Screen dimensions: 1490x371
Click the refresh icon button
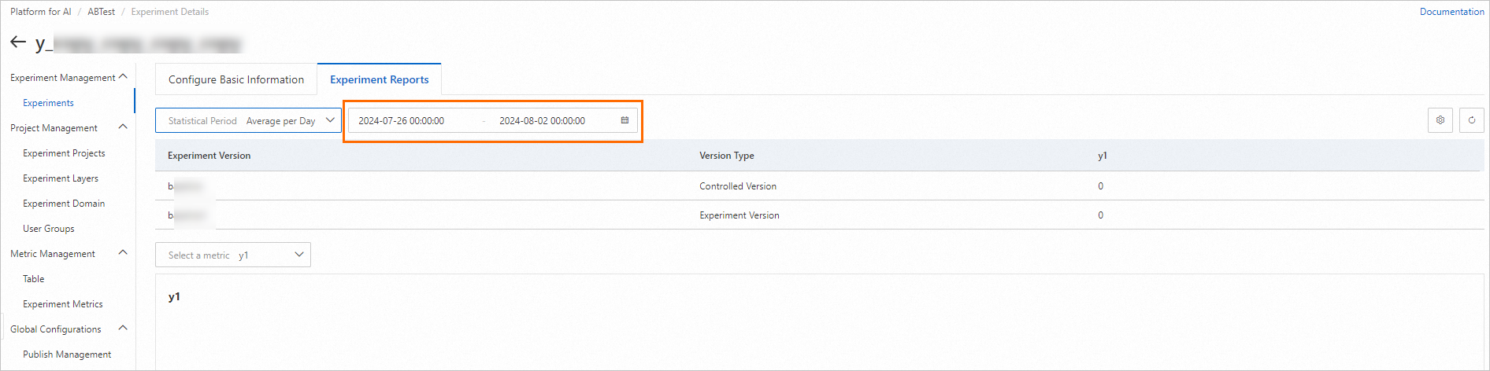click(x=1471, y=120)
